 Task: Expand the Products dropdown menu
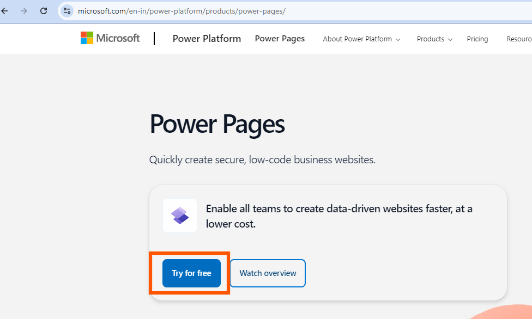430,39
